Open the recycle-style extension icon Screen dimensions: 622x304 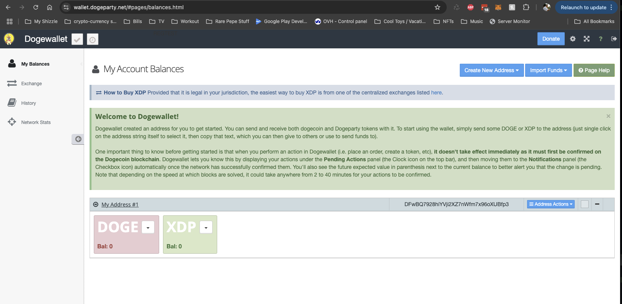tap(457, 7)
